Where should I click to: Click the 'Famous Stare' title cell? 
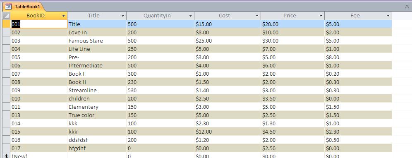[97, 41]
